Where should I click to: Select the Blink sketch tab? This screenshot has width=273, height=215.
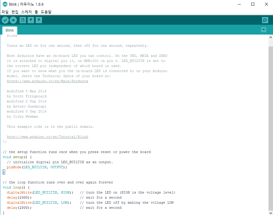tap(10, 30)
